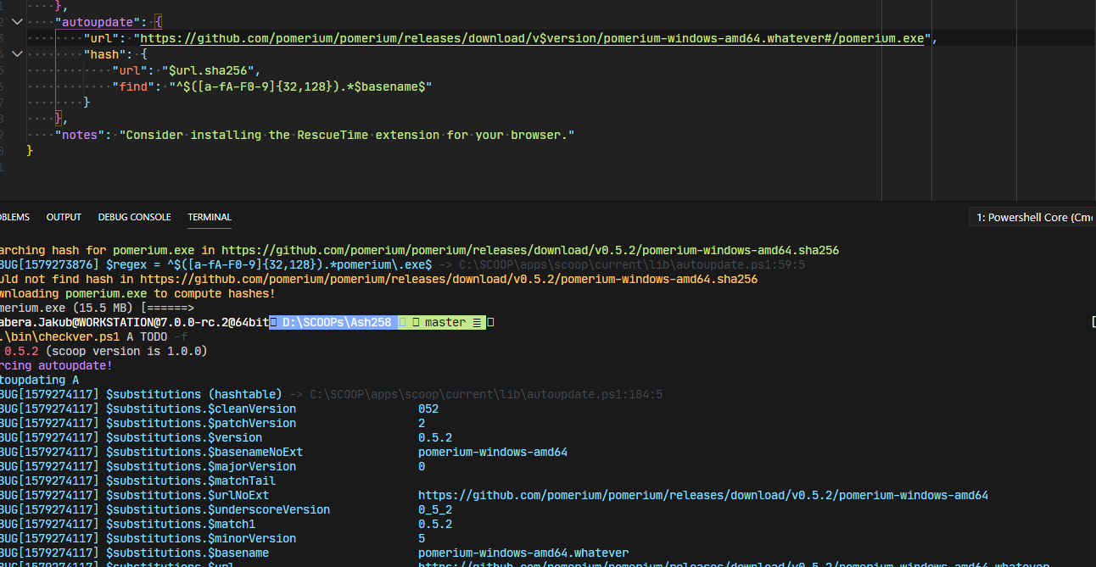Click the menu icon beside master branch name

[477, 322]
